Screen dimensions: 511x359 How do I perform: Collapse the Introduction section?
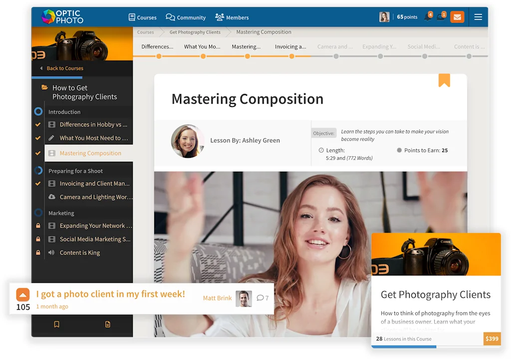(38, 112)
